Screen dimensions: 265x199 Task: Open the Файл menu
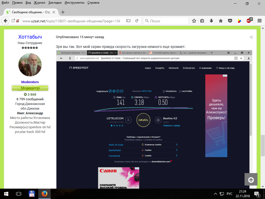coord(5,3)
